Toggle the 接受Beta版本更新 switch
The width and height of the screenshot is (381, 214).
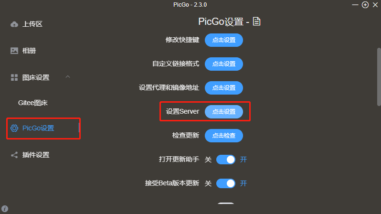226,183
